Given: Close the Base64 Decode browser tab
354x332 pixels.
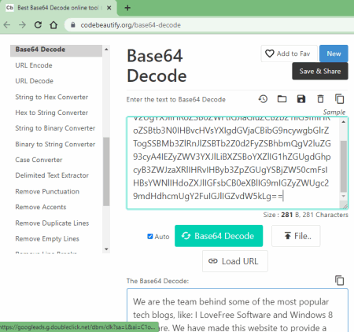Looking at the screenshot, I should [x=109, y=8].
